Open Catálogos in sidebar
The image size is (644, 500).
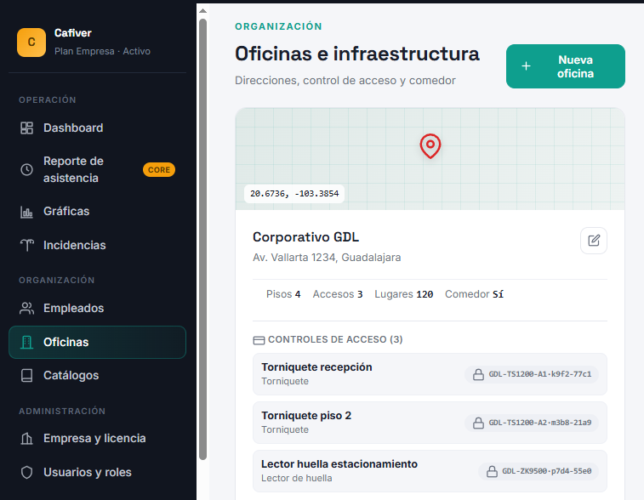(97, 376)
